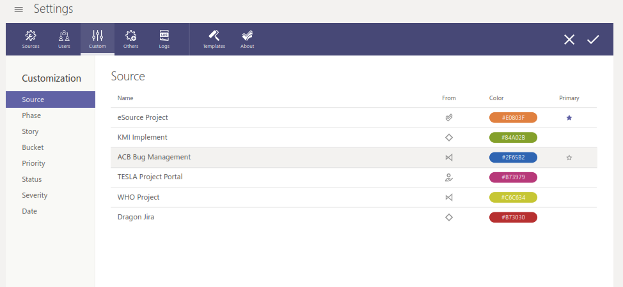
Task: Open the hamburger menu beside Settings
Action: (19, 10)
